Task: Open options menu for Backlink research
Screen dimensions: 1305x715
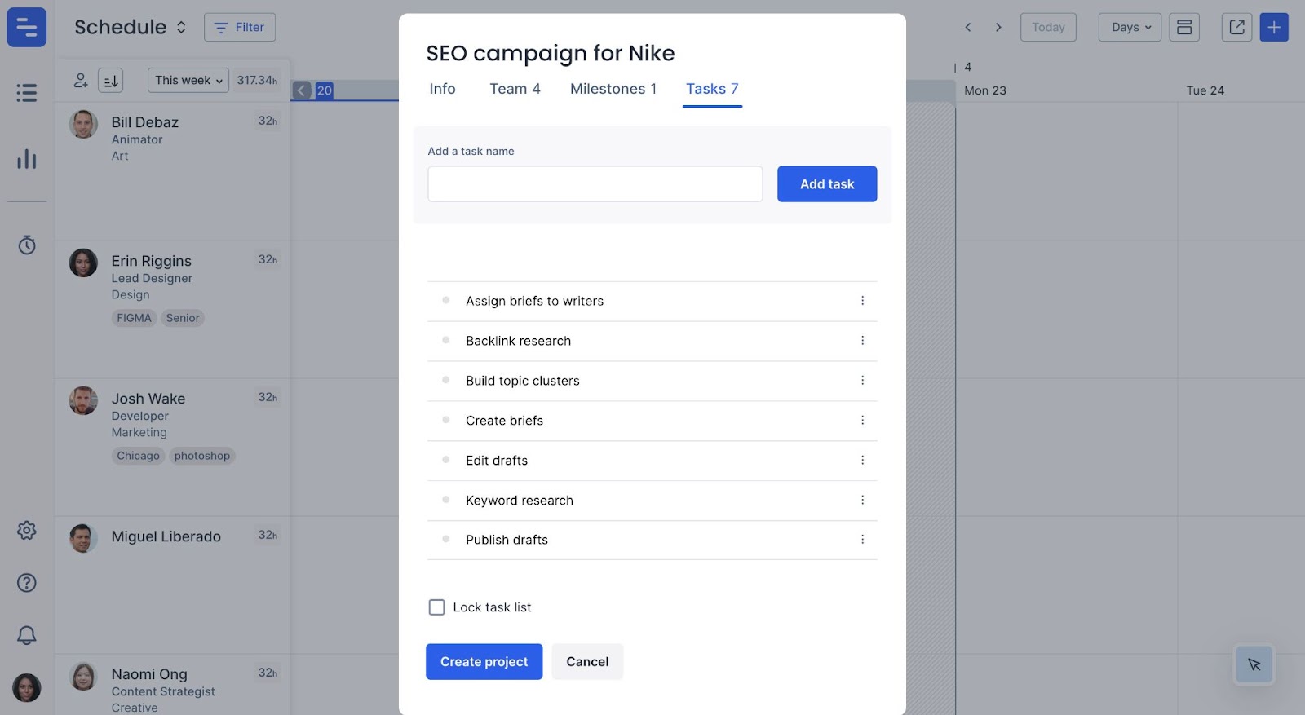Action: click(862, 341)
